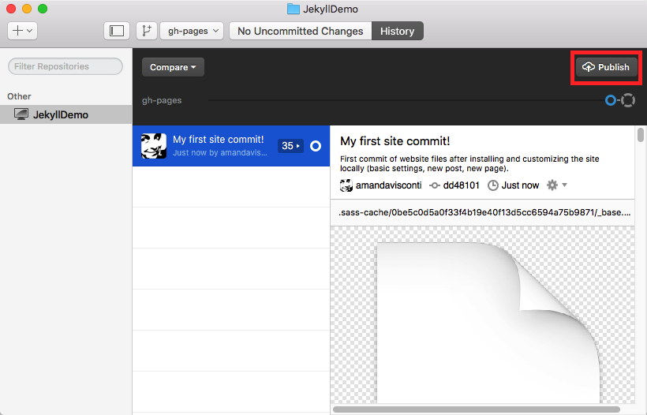Click the horizontal scrollbar under the diff
The height and width of the screenshot is (415, 647).
pos(476,409)
